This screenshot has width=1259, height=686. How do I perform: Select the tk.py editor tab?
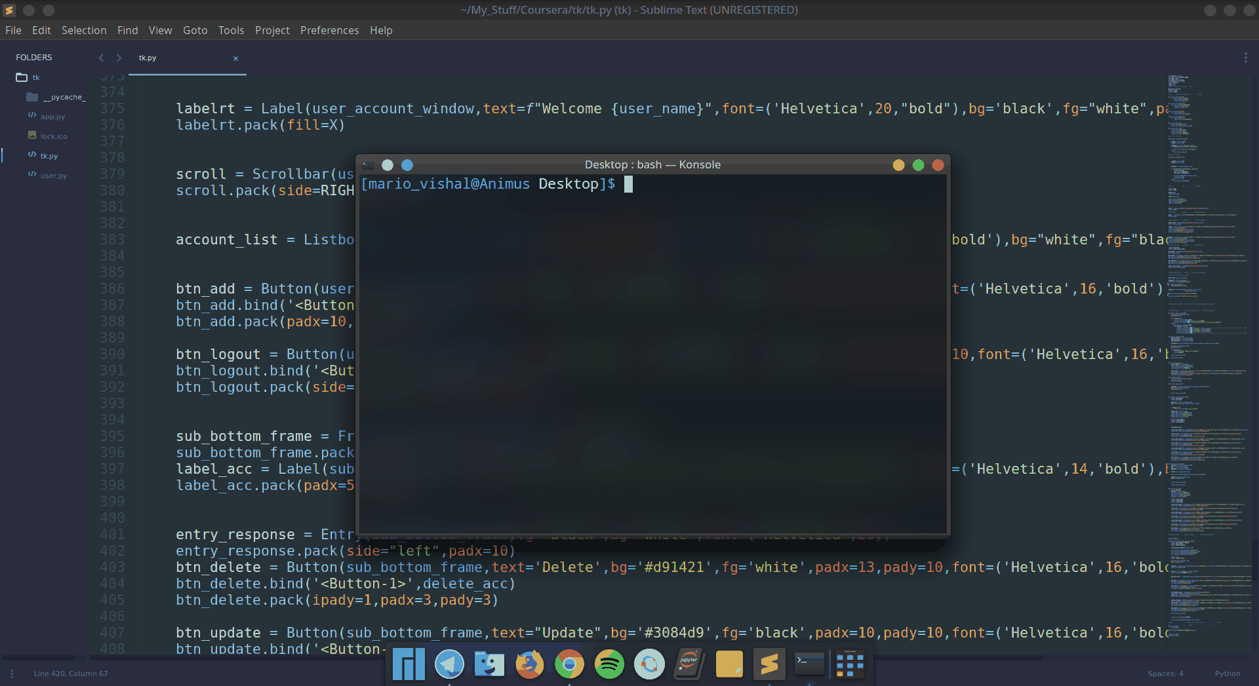click(188, 58)
